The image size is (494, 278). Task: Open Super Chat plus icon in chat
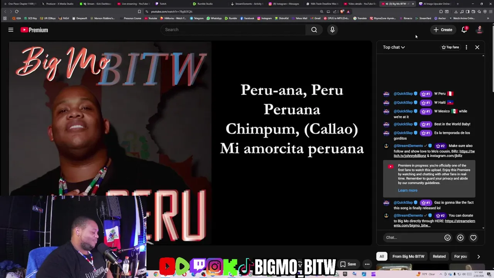click(460, 237)
